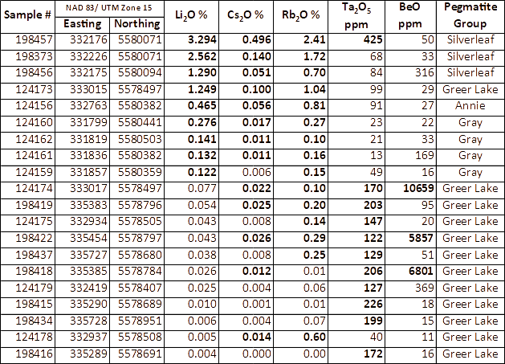Click the Ta2O5 value 206

(x=373, y=271)
